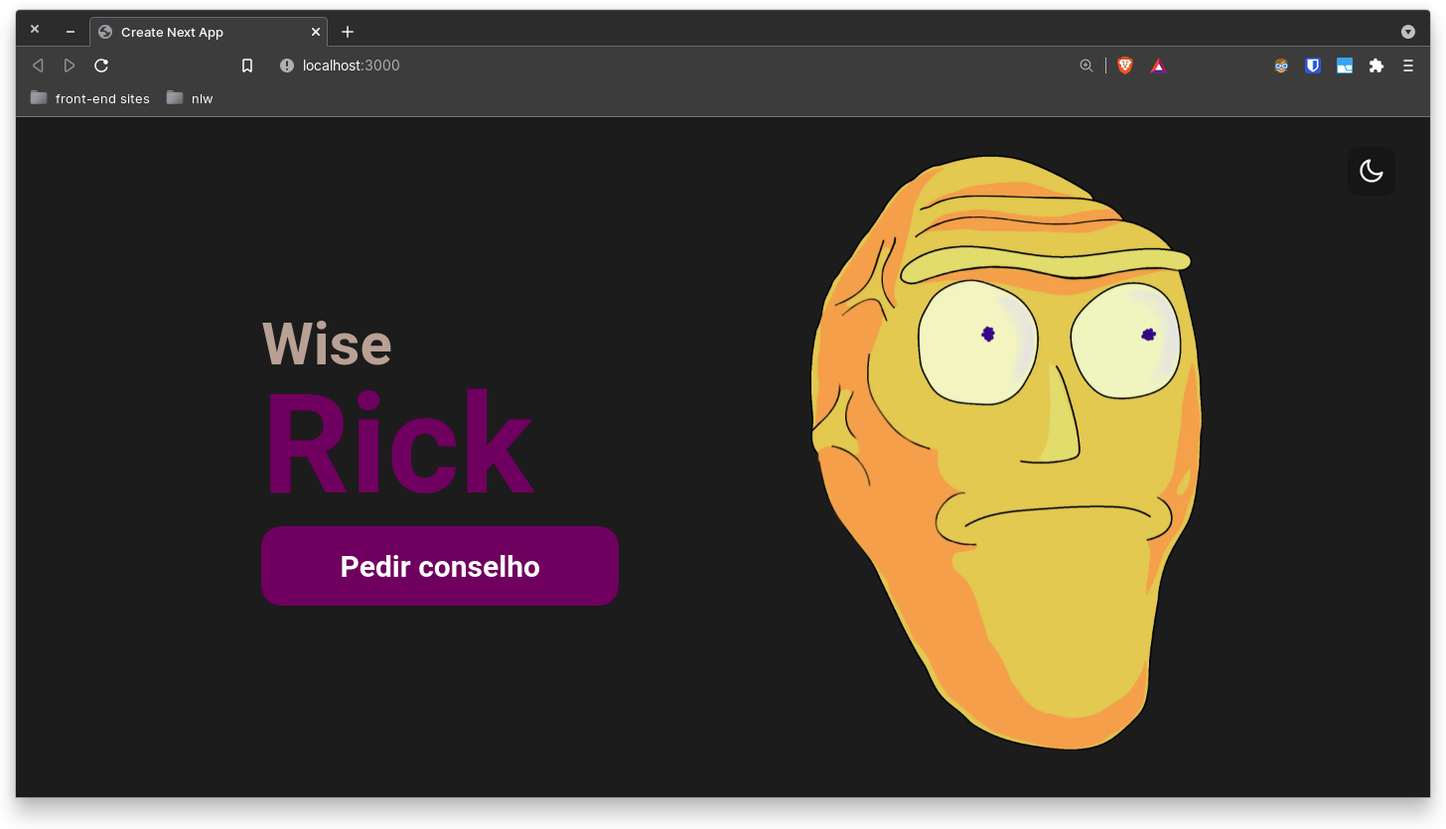Image resolution: width=1446 pixels, height=829 pixels.
Task: Reload the page with the refresh icon
Action: coord(101,66)
